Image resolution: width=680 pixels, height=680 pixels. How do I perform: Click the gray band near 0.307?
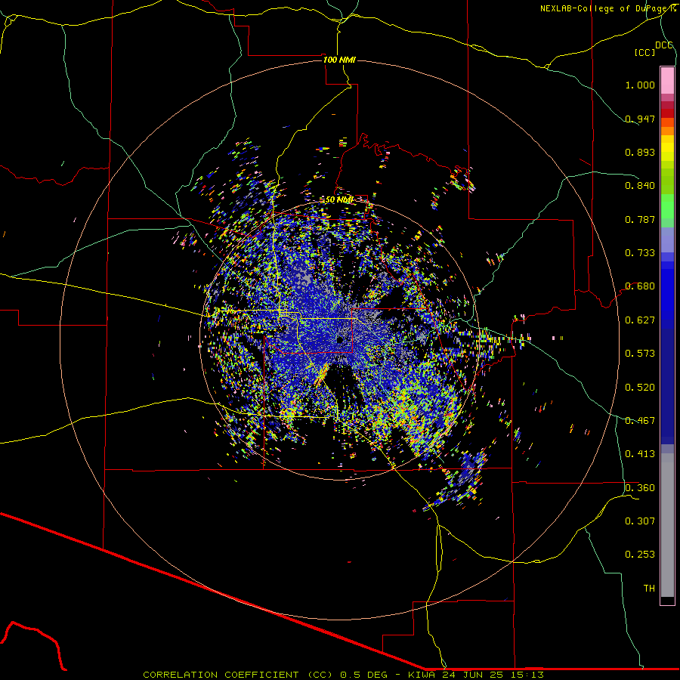coord(667,525)
